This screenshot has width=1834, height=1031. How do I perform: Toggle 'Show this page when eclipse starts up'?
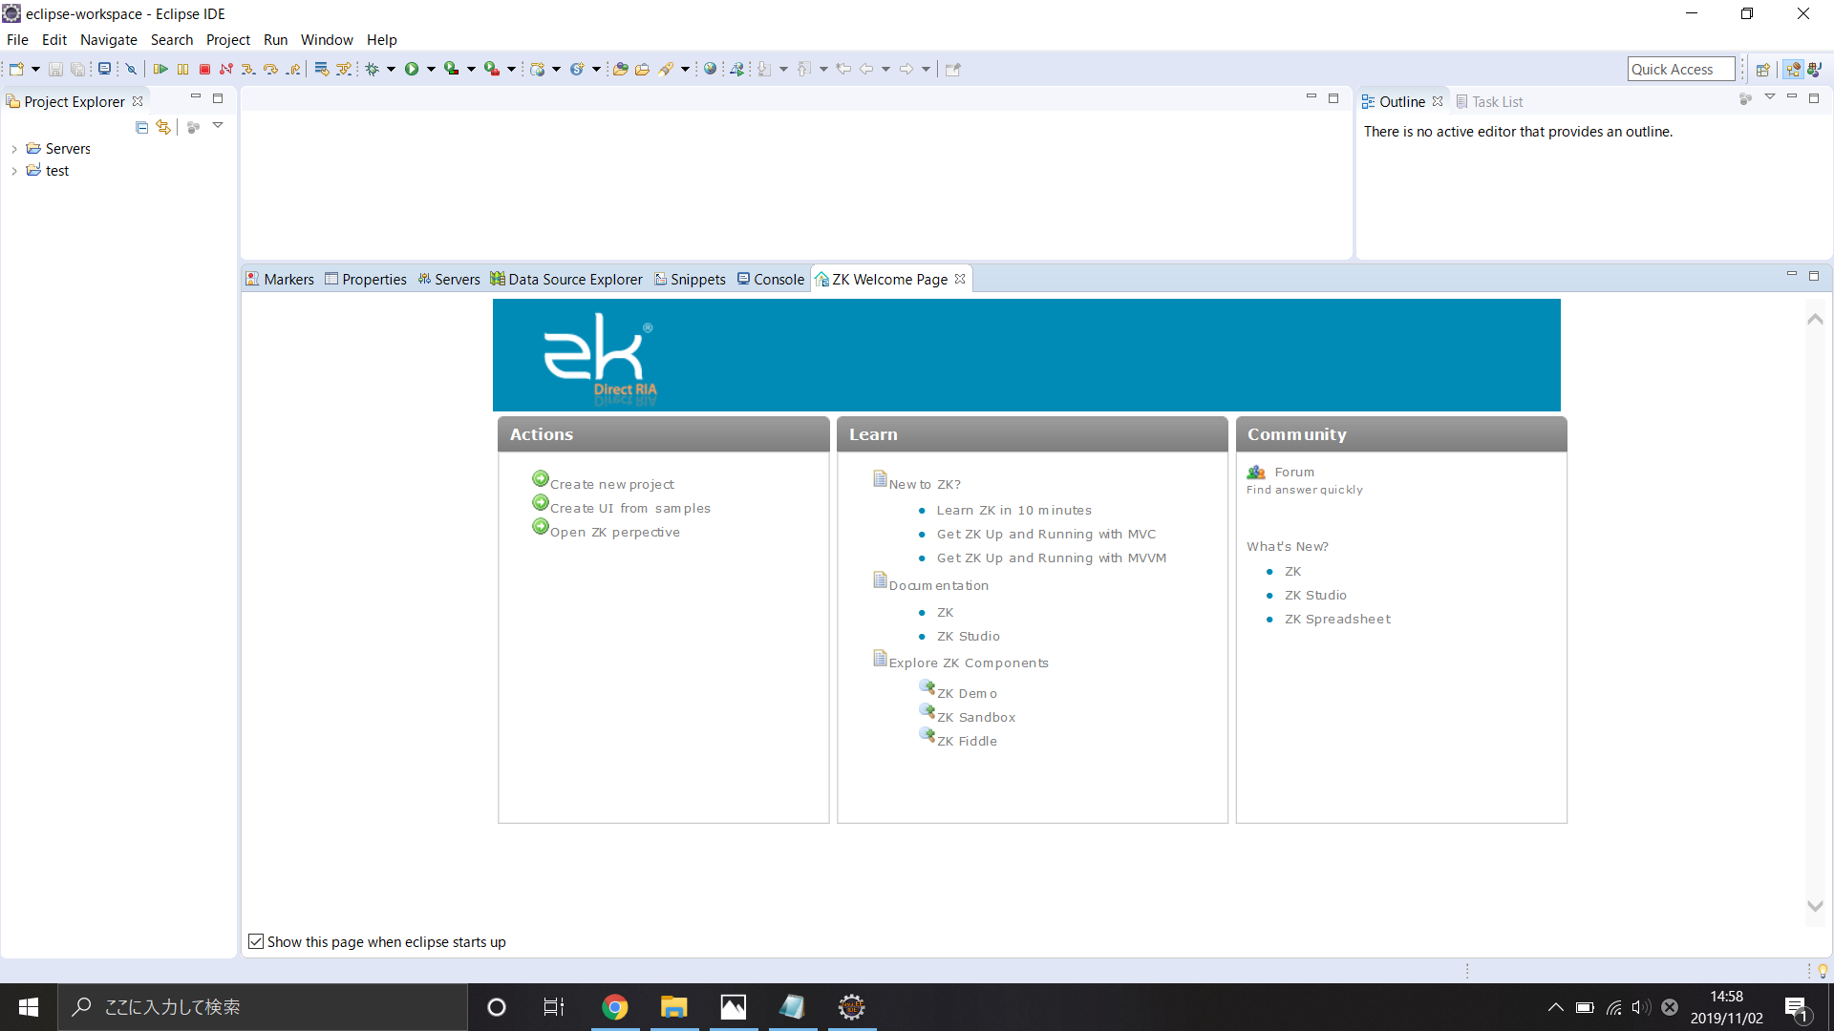click(256, 942)
